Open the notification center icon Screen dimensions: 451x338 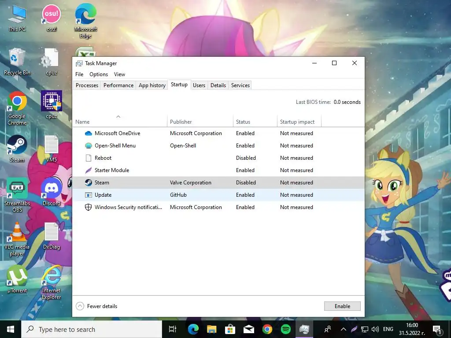(437, 329)
